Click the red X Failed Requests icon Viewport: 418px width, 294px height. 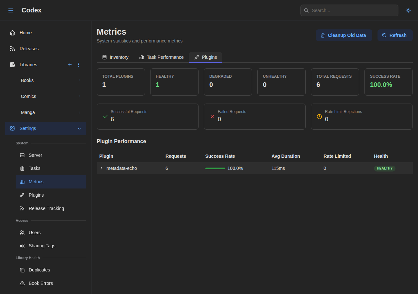click(212, 117)
